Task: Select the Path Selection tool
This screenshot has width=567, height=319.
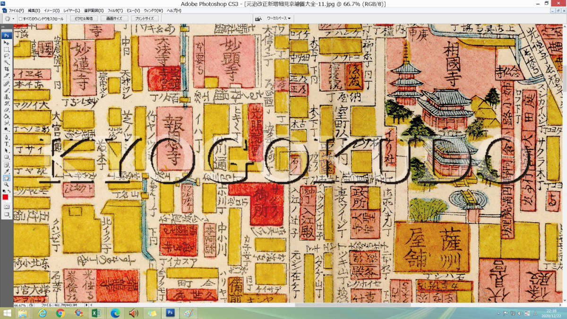Action: click(6, 150)
